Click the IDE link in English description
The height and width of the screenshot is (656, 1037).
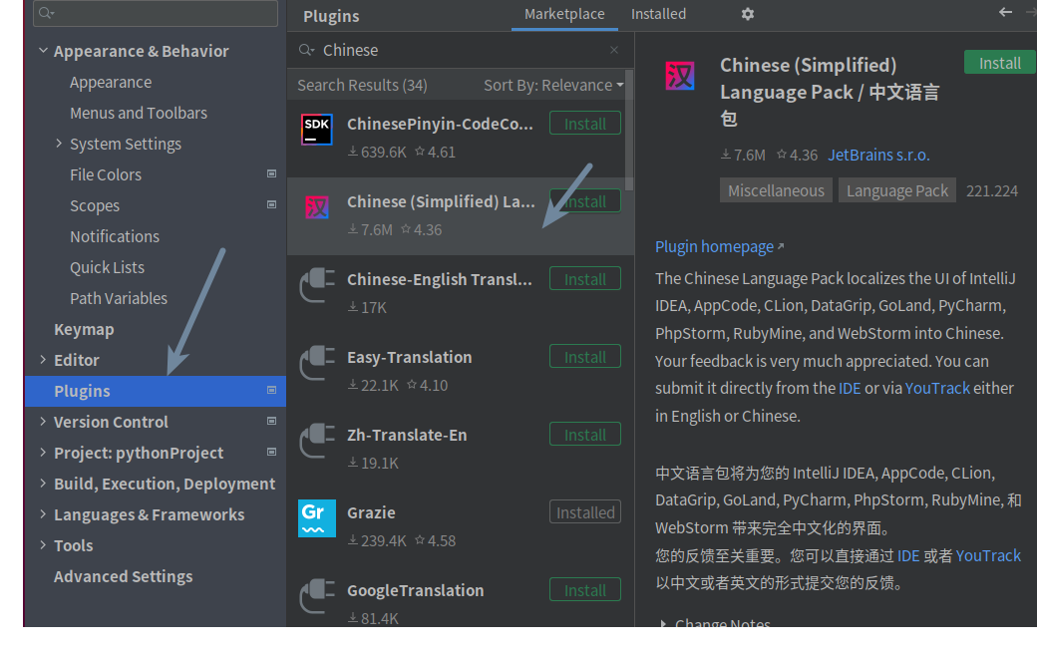pyautogui.click(x=850, y=388)
